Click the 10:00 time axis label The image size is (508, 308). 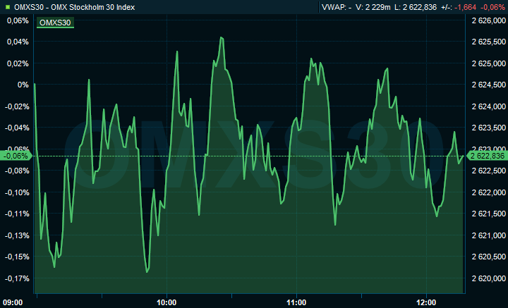coord(167,303)
